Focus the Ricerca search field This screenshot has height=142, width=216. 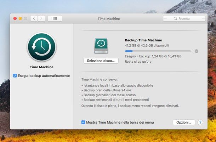pos(184,18)
